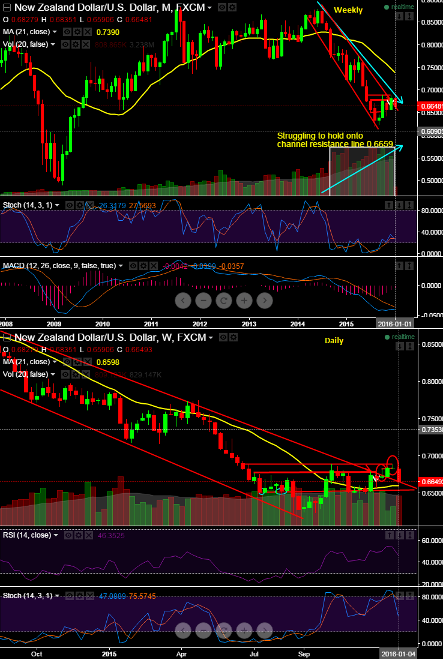Open RSI (14, close) settings gear
The image size is (443, 660).
point(79,535)
